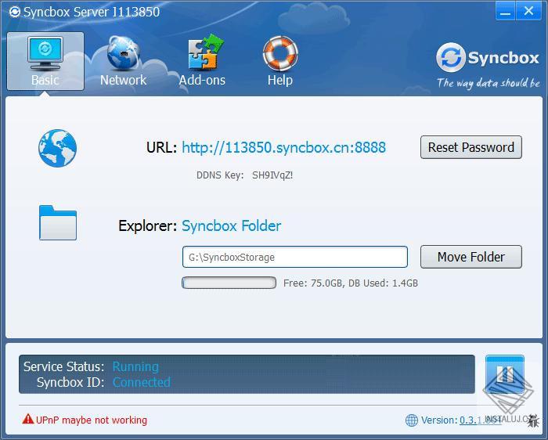Minimize the Syncbox Server window
The image size is (548, 440).
(x=506, y=12)
